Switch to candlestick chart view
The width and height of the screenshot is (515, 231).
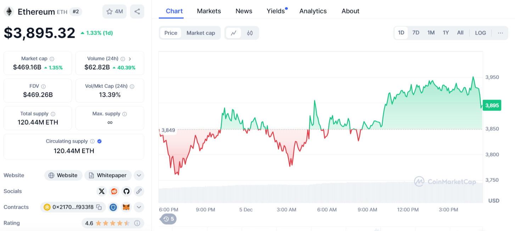click(250, 33)
